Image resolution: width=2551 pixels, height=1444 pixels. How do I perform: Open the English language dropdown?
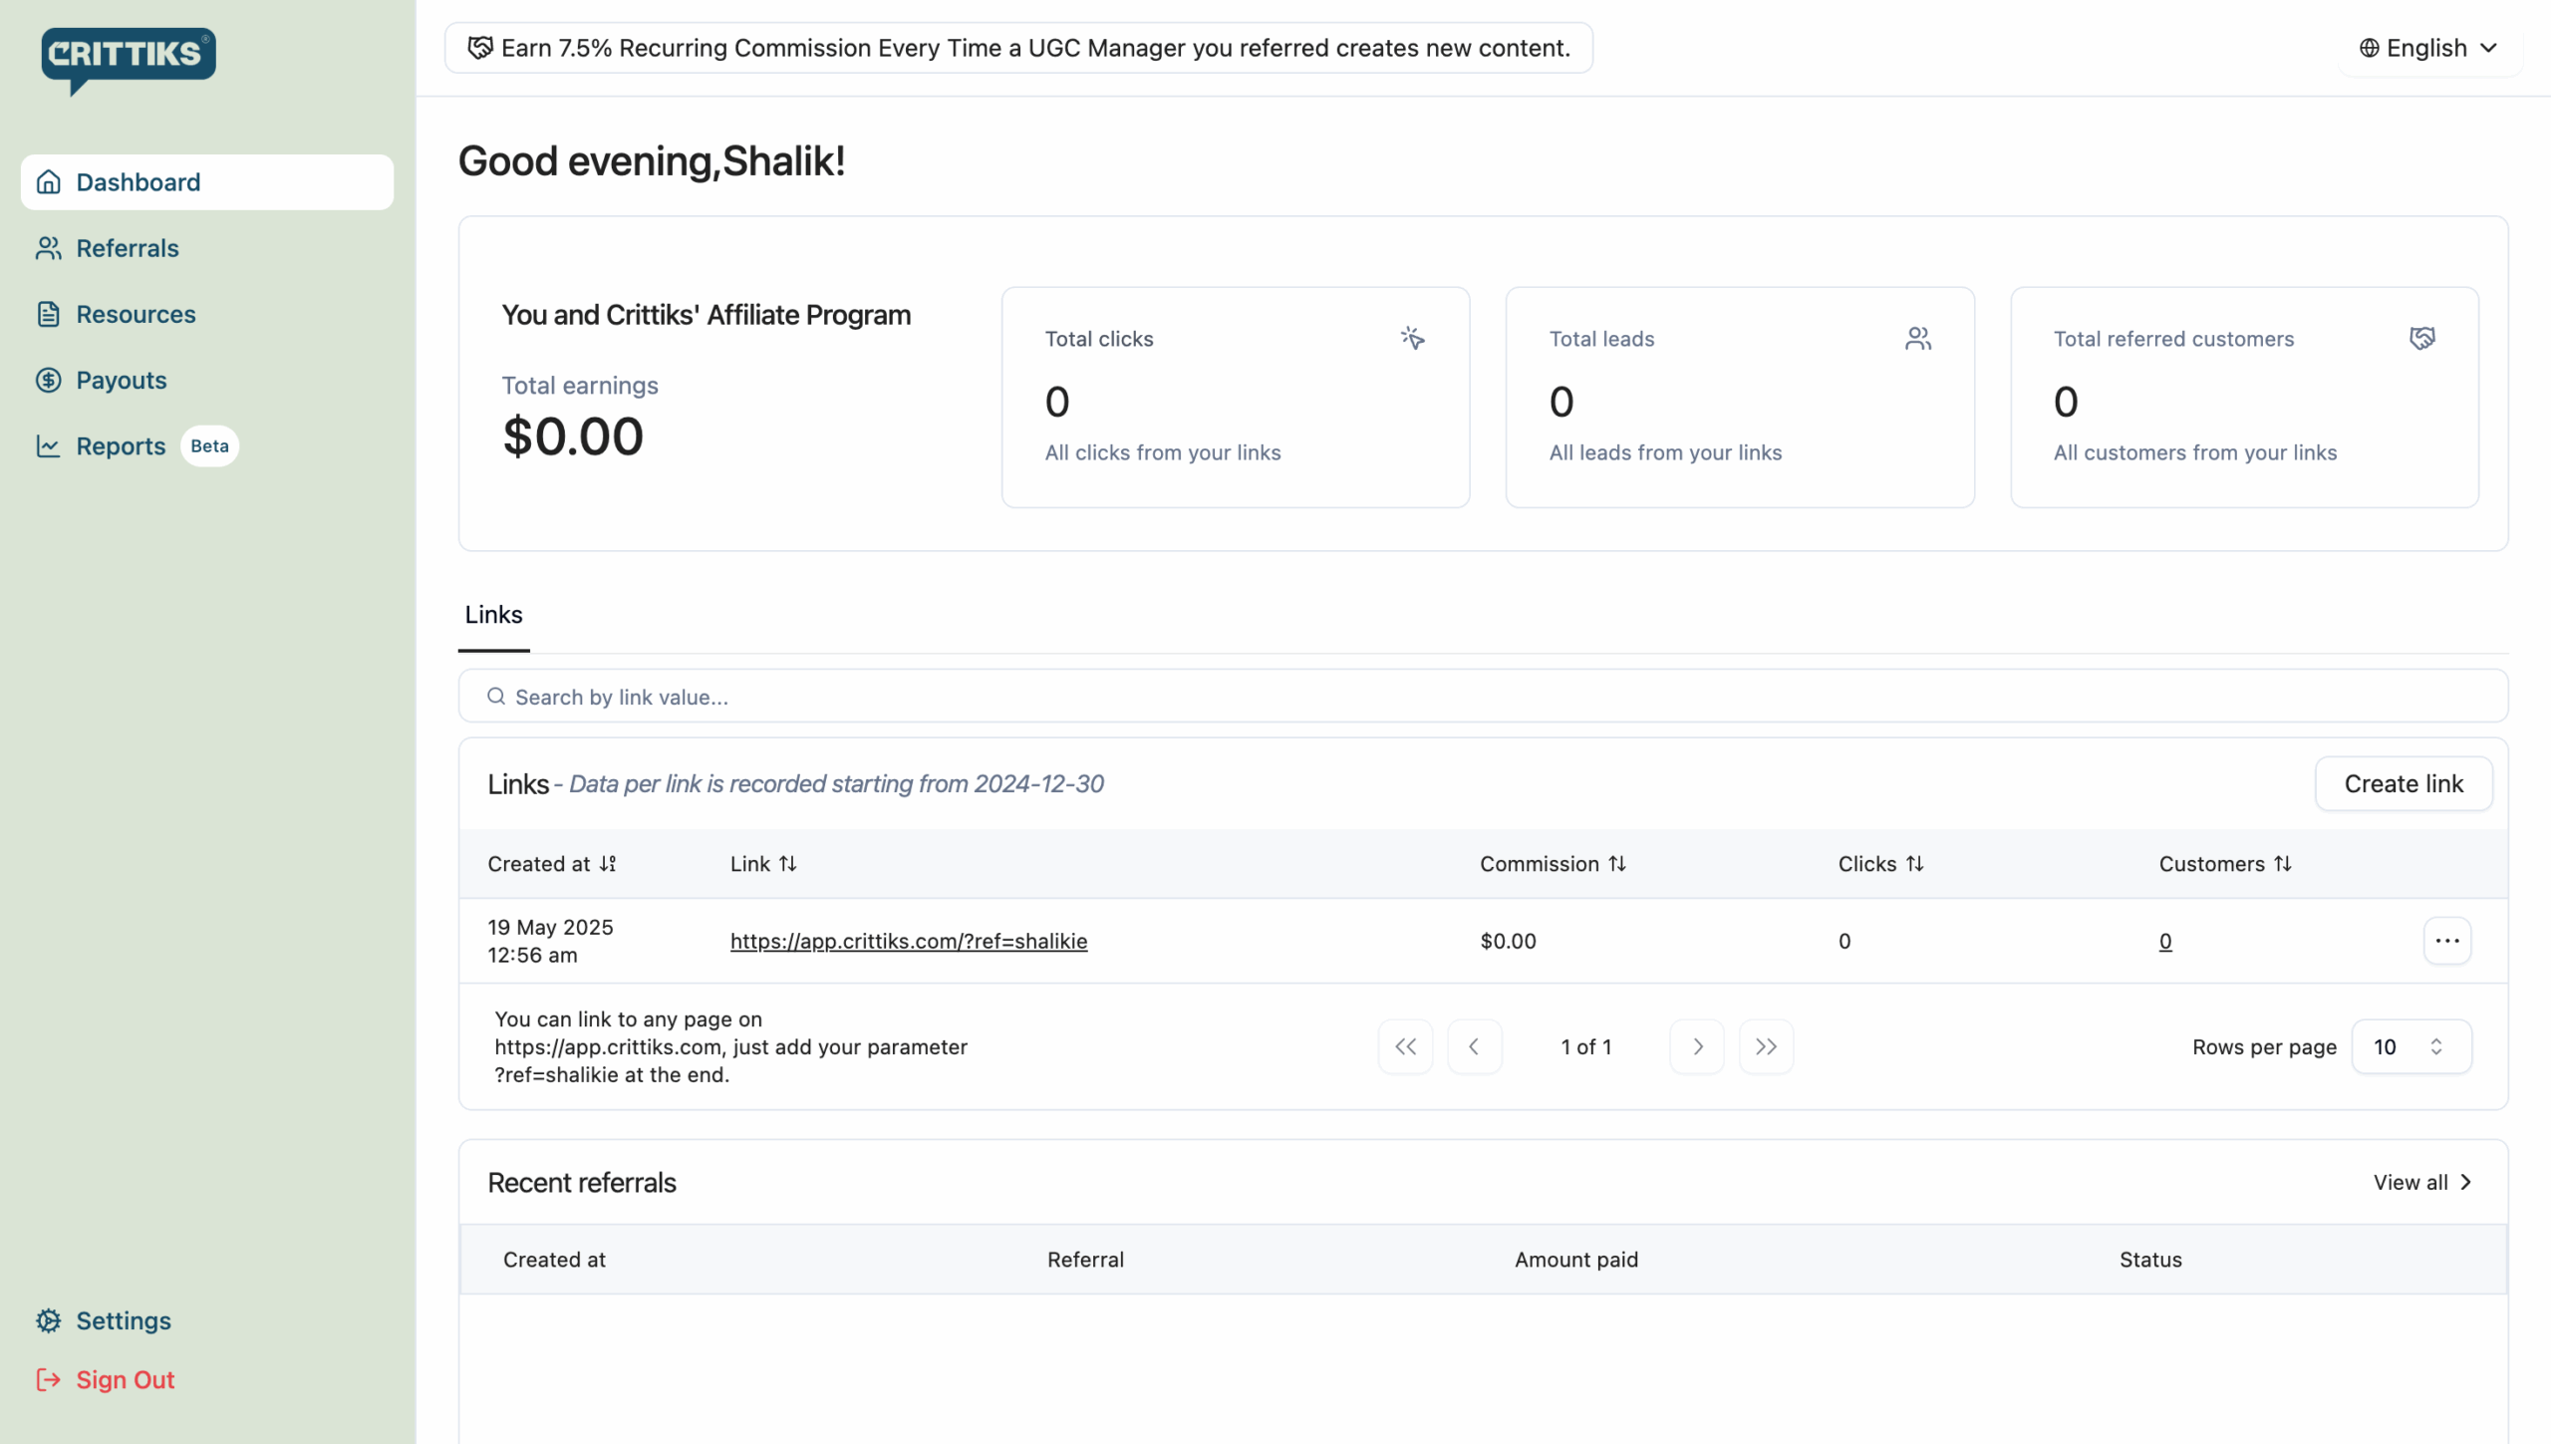2429,48
